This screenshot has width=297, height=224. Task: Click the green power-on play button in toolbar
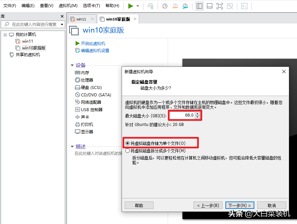[x=130, y=6]
